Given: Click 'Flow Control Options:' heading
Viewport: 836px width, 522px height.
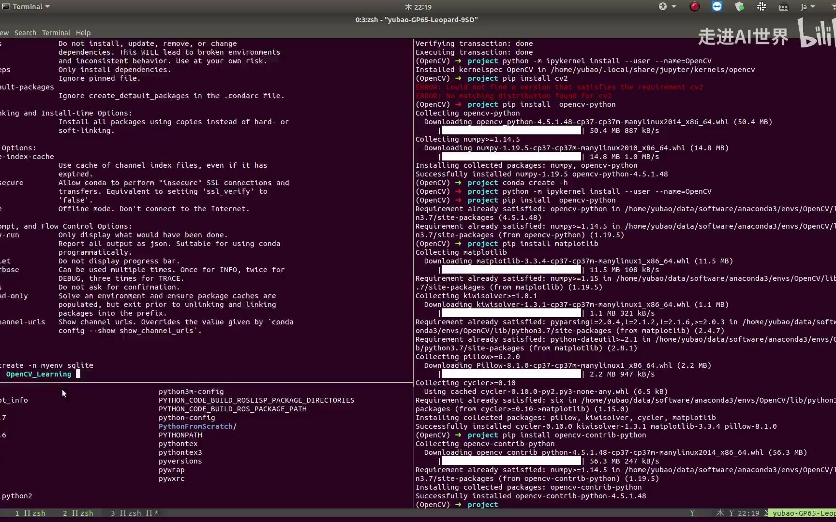Looking at the screenshot, I should pos(87,226).
